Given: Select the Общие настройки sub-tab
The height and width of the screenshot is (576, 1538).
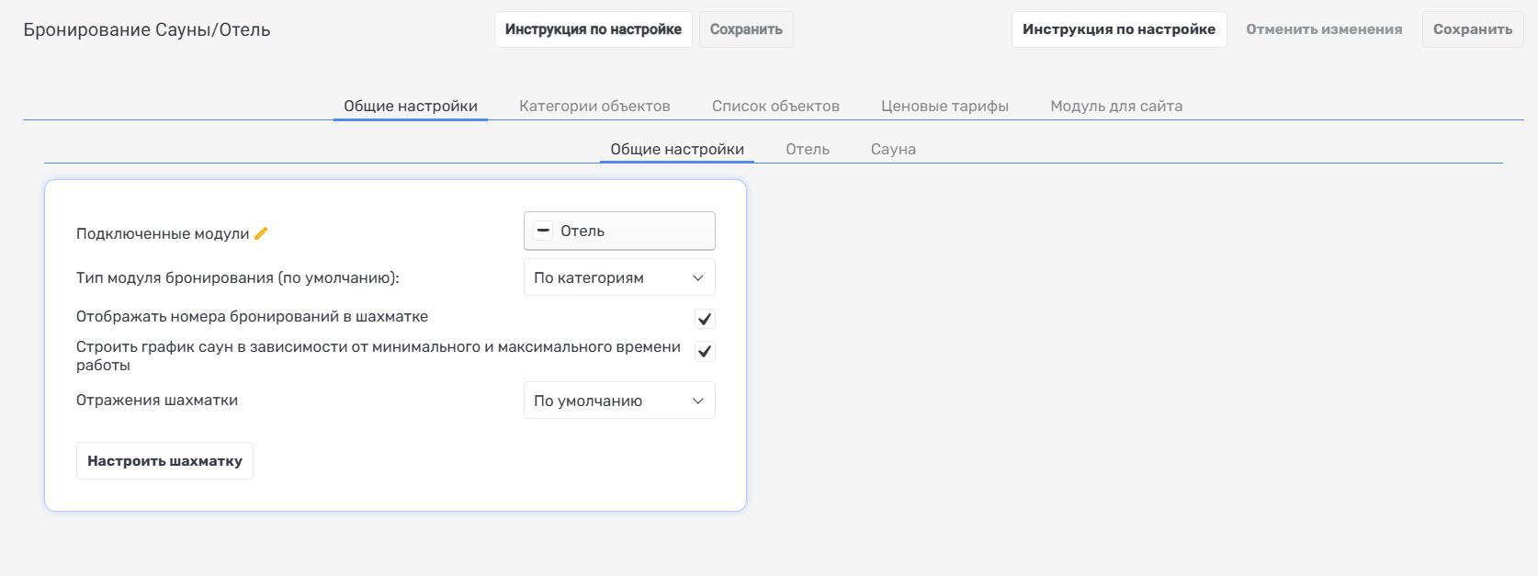Looking at the screenshot, I should 677,149.
